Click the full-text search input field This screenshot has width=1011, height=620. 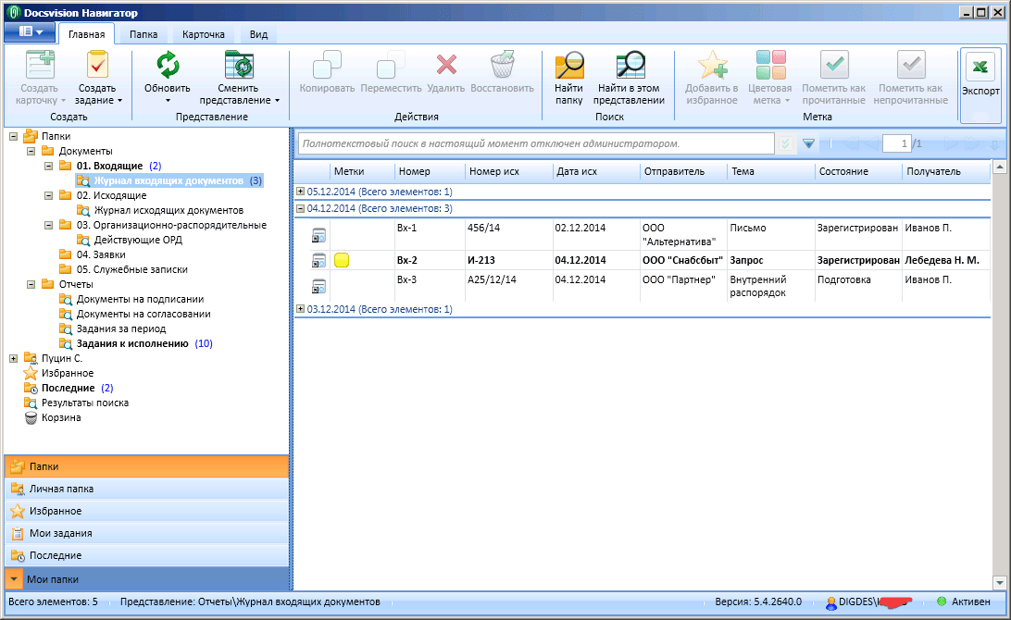tap(536, 143)
